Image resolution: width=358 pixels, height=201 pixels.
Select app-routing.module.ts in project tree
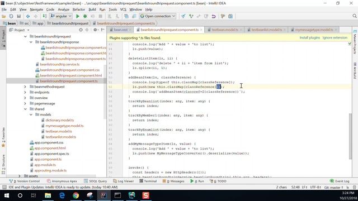point(50,170)
